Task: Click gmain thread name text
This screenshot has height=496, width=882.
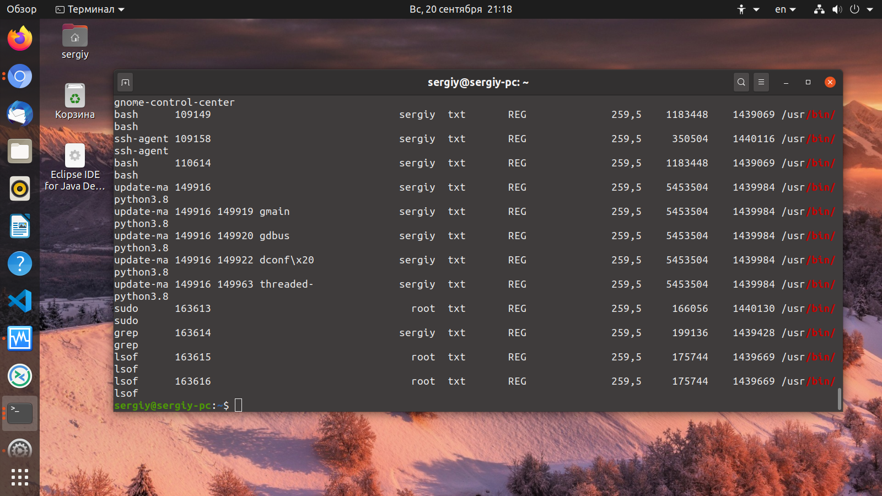Action: click(275, 212)
